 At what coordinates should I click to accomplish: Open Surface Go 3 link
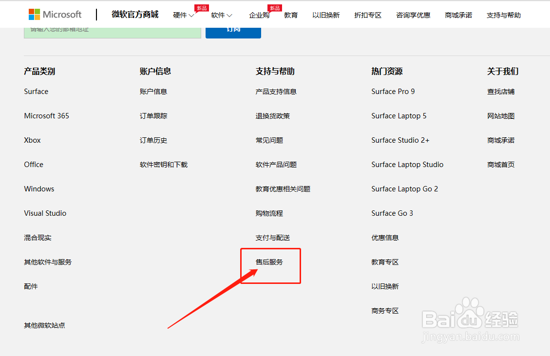392,213
